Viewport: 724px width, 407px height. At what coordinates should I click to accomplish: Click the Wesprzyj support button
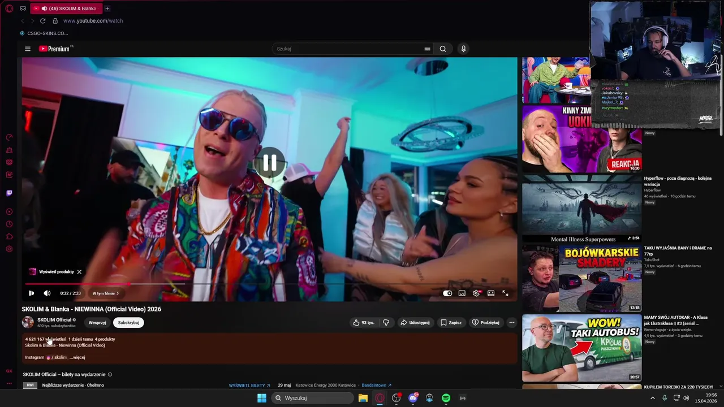[x=97, y=323]
